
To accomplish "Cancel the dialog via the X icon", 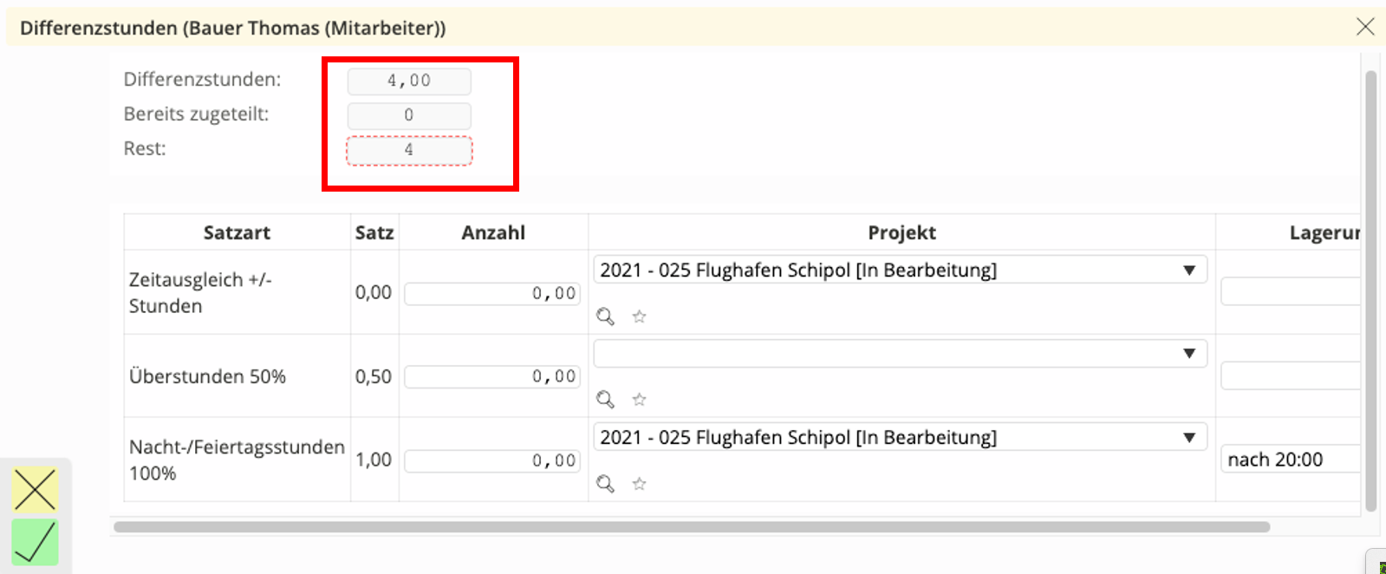I will tap(1365, 26).
